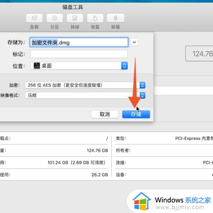213x213 pixels.
Task: Click the 124.76 GB capacity value
Action: 98,150
